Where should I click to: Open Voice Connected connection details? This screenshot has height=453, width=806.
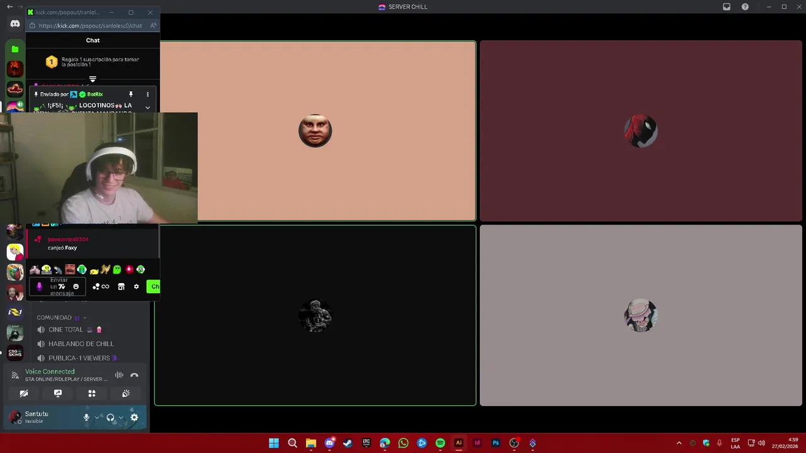pos(50,372)
